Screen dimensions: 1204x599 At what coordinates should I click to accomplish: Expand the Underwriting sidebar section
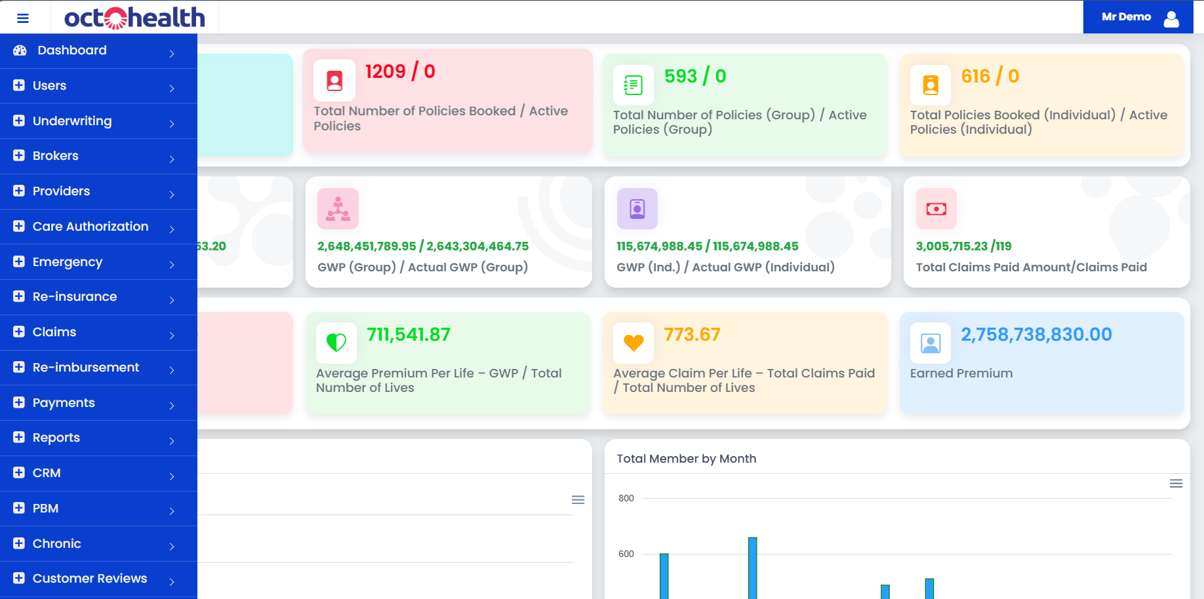pyautogui.click(x=71, y=121)
